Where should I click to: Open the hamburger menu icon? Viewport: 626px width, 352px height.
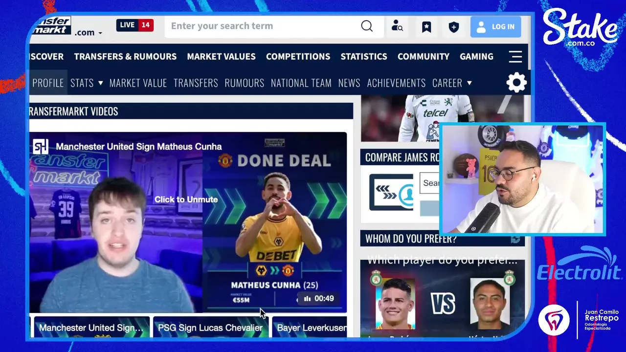[x=515, y=56]
